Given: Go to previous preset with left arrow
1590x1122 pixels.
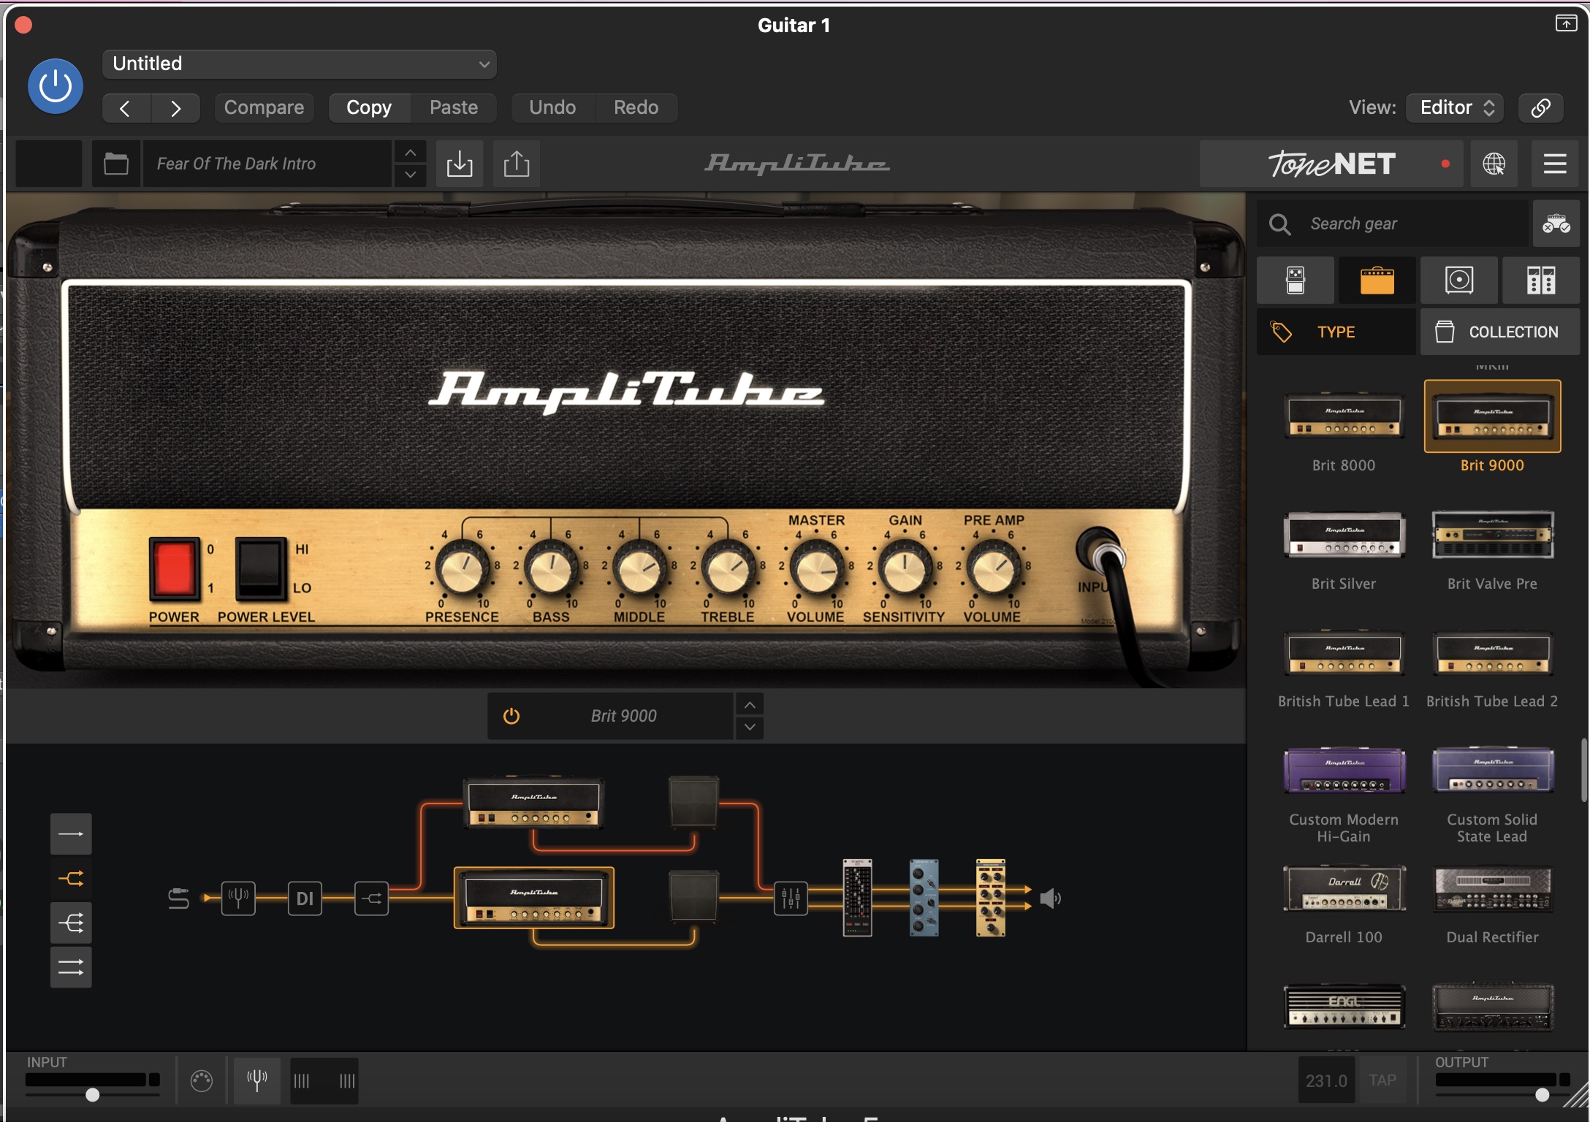Looking at the screenshot, I should coord(126,108).
